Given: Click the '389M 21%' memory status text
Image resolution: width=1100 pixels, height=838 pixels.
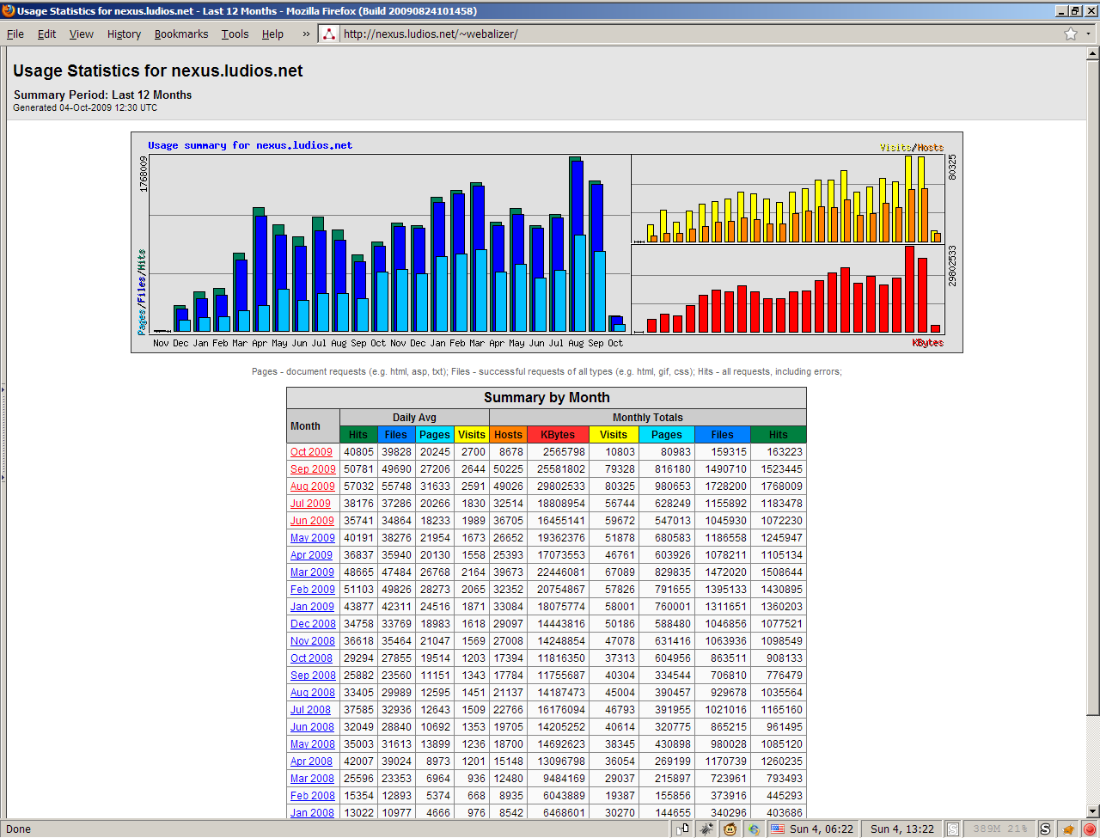Looking at the screenshot, I should (x=999, y=829).
